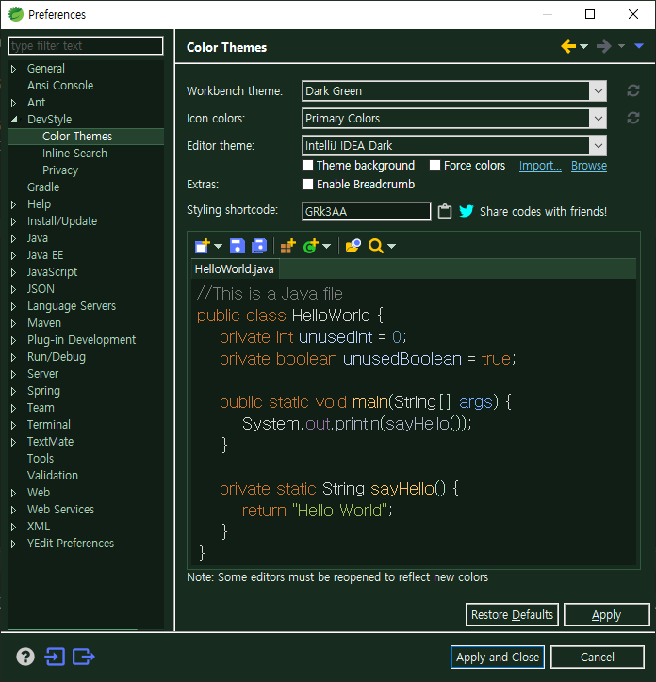Select JavaScript in the preferences tree
Viewport: 656px width, 682px height.
pos(52,272)
